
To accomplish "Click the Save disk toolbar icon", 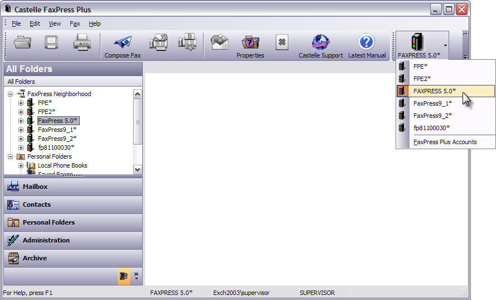I will pyautogui.click(x=51, y=42).
